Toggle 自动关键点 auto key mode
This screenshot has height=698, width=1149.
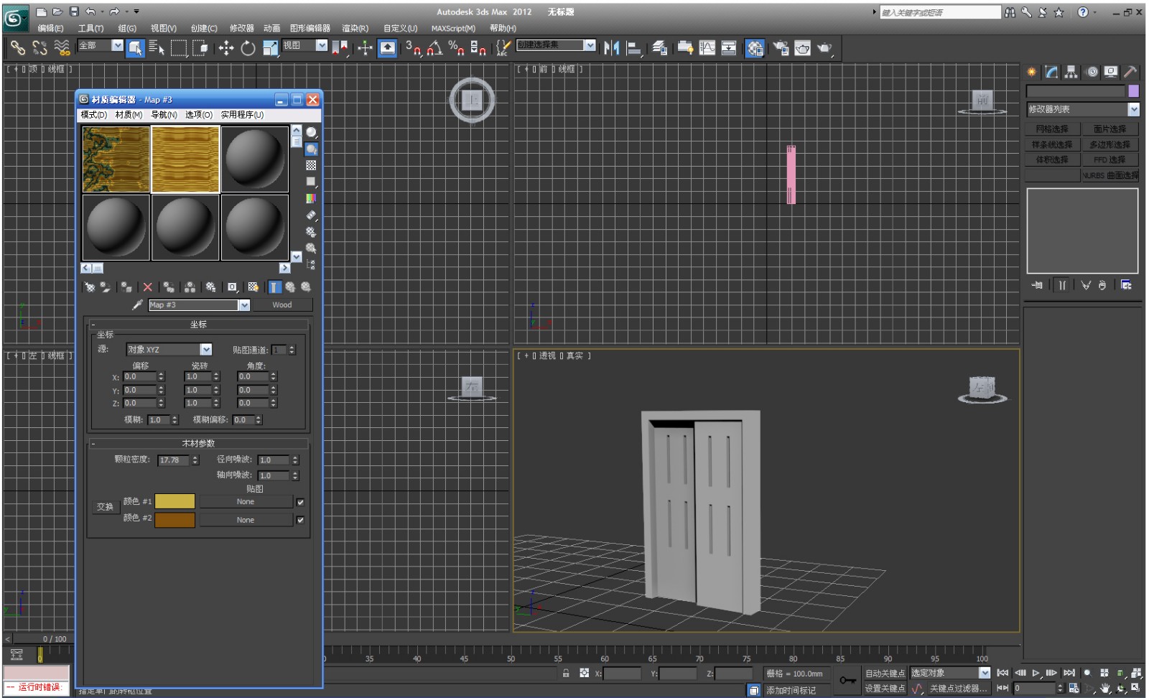886,674
